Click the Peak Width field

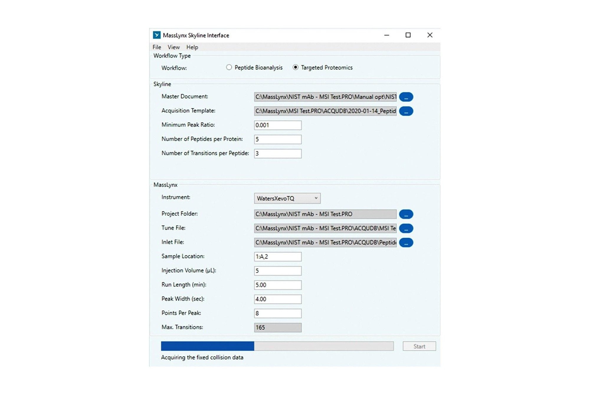pos(278,299)
